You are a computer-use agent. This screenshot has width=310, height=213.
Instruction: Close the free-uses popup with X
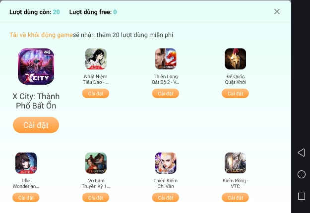277,12
